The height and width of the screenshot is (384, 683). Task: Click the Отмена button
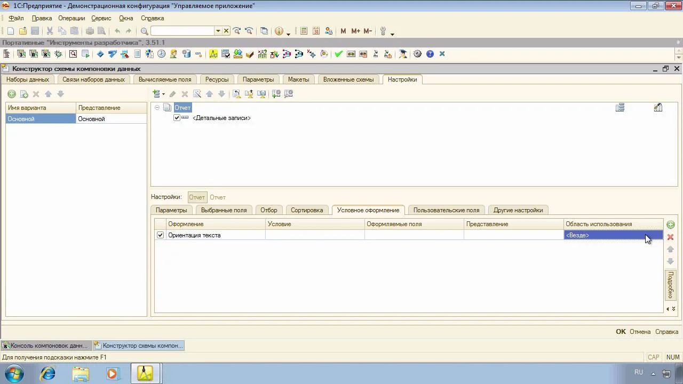pyautogui.click(x=640, y=331)
